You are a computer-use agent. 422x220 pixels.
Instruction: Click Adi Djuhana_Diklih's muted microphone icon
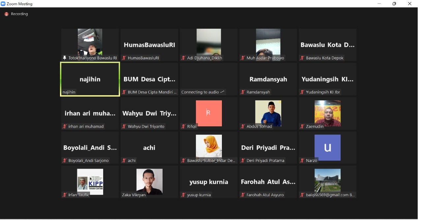point(184,58)
